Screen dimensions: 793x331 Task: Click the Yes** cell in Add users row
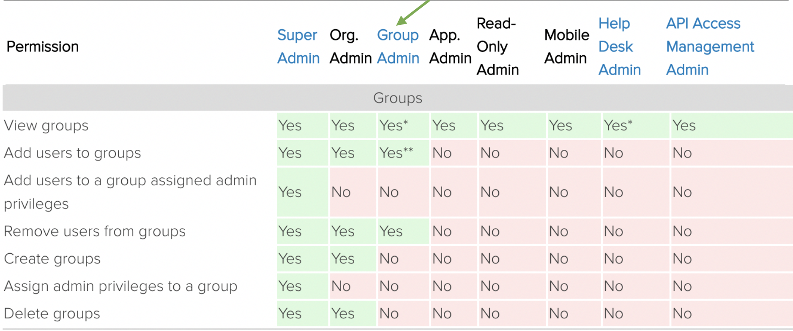pyautogui.click(x=396, y=153)
